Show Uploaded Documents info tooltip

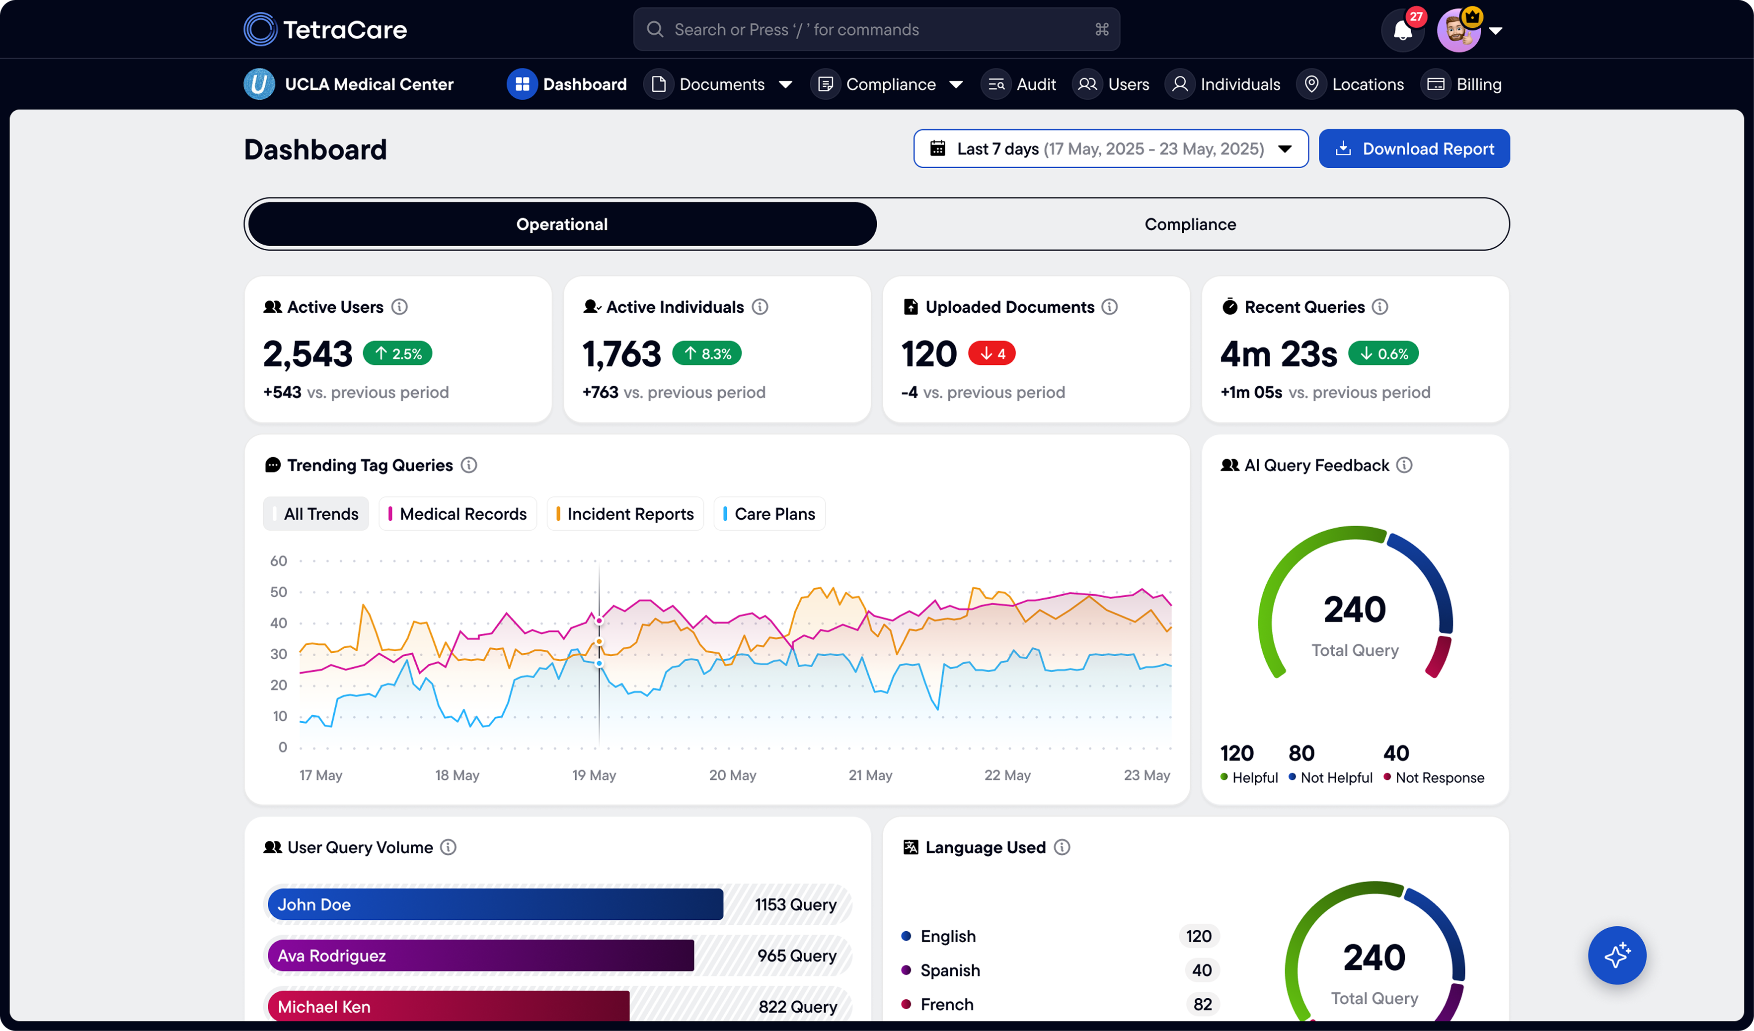coord(1109,307)
